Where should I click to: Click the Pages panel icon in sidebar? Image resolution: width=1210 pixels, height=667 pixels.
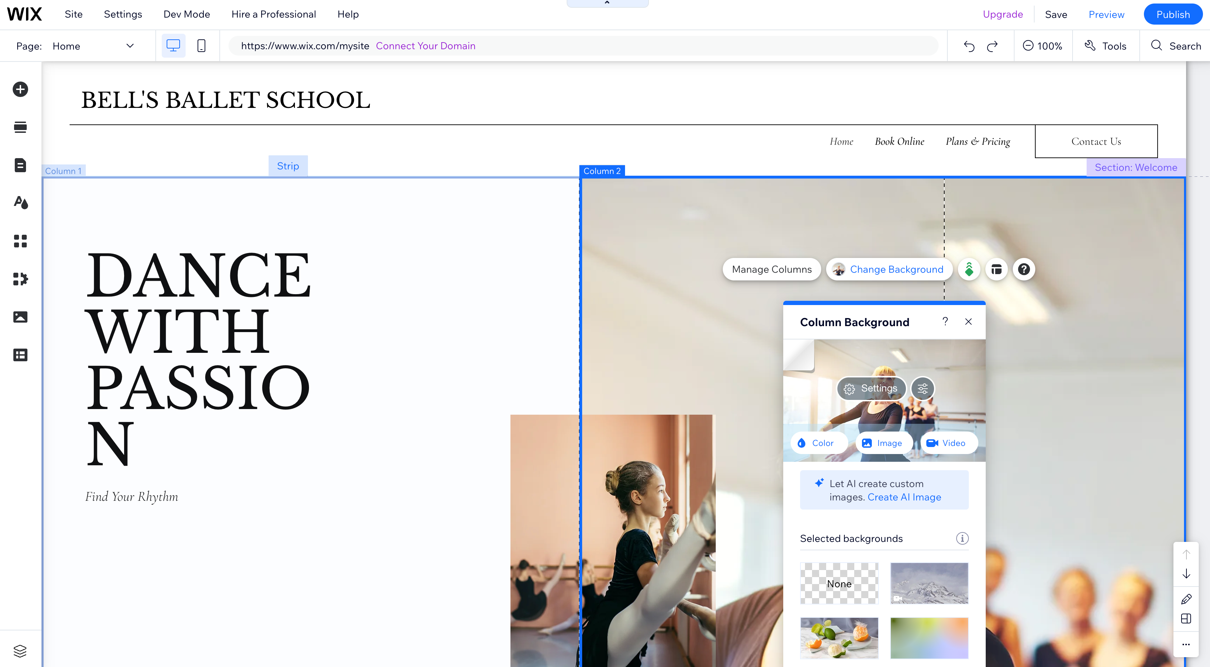coord(20,164)
